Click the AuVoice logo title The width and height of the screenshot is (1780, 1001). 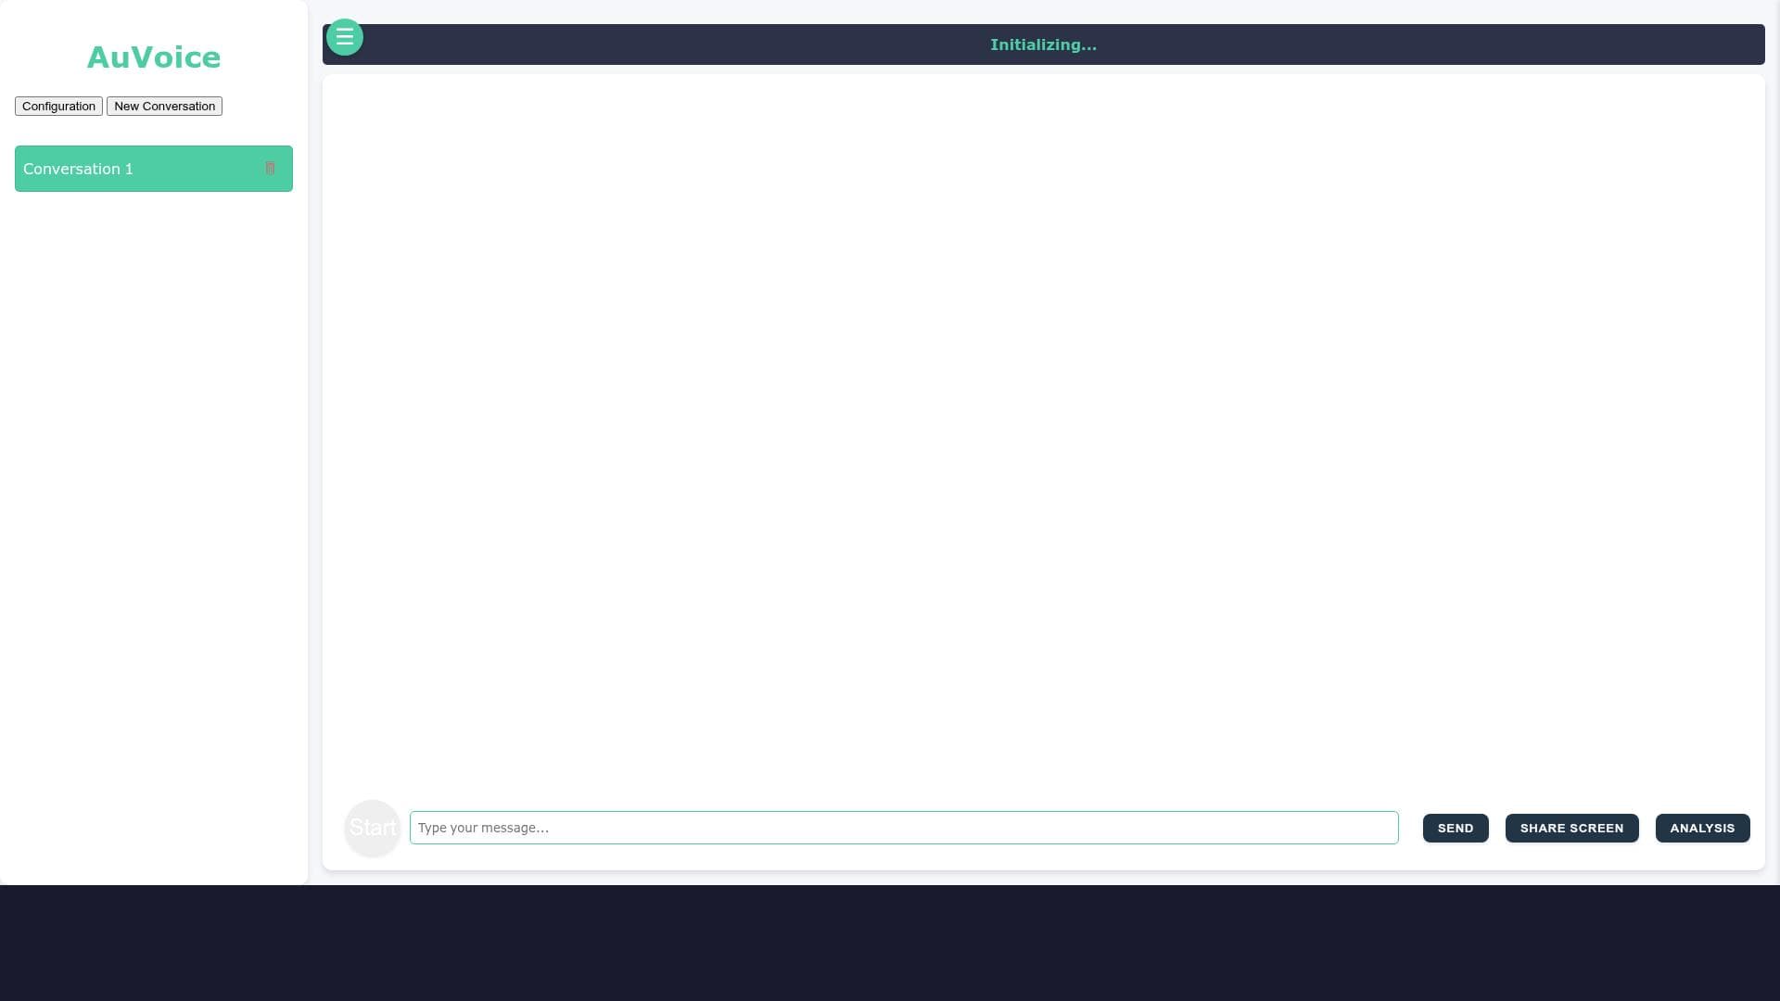coord(154,57)
